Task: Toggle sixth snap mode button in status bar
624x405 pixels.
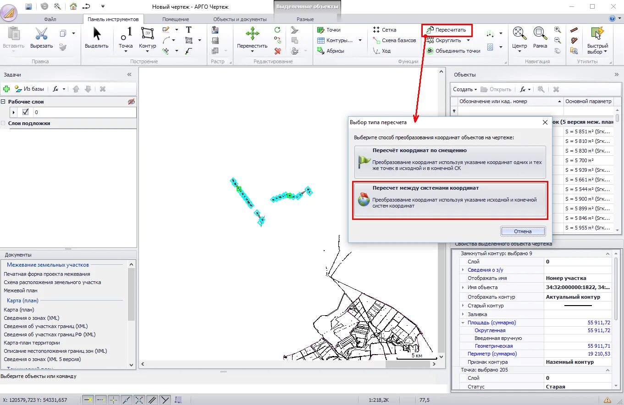Action: 152,400
